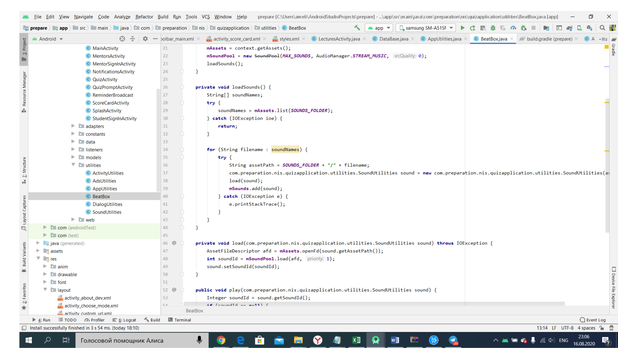Click scroll-from-source target icon in project panel
Viewport: 618px width, 348px height.
click(x=122, y=39)
